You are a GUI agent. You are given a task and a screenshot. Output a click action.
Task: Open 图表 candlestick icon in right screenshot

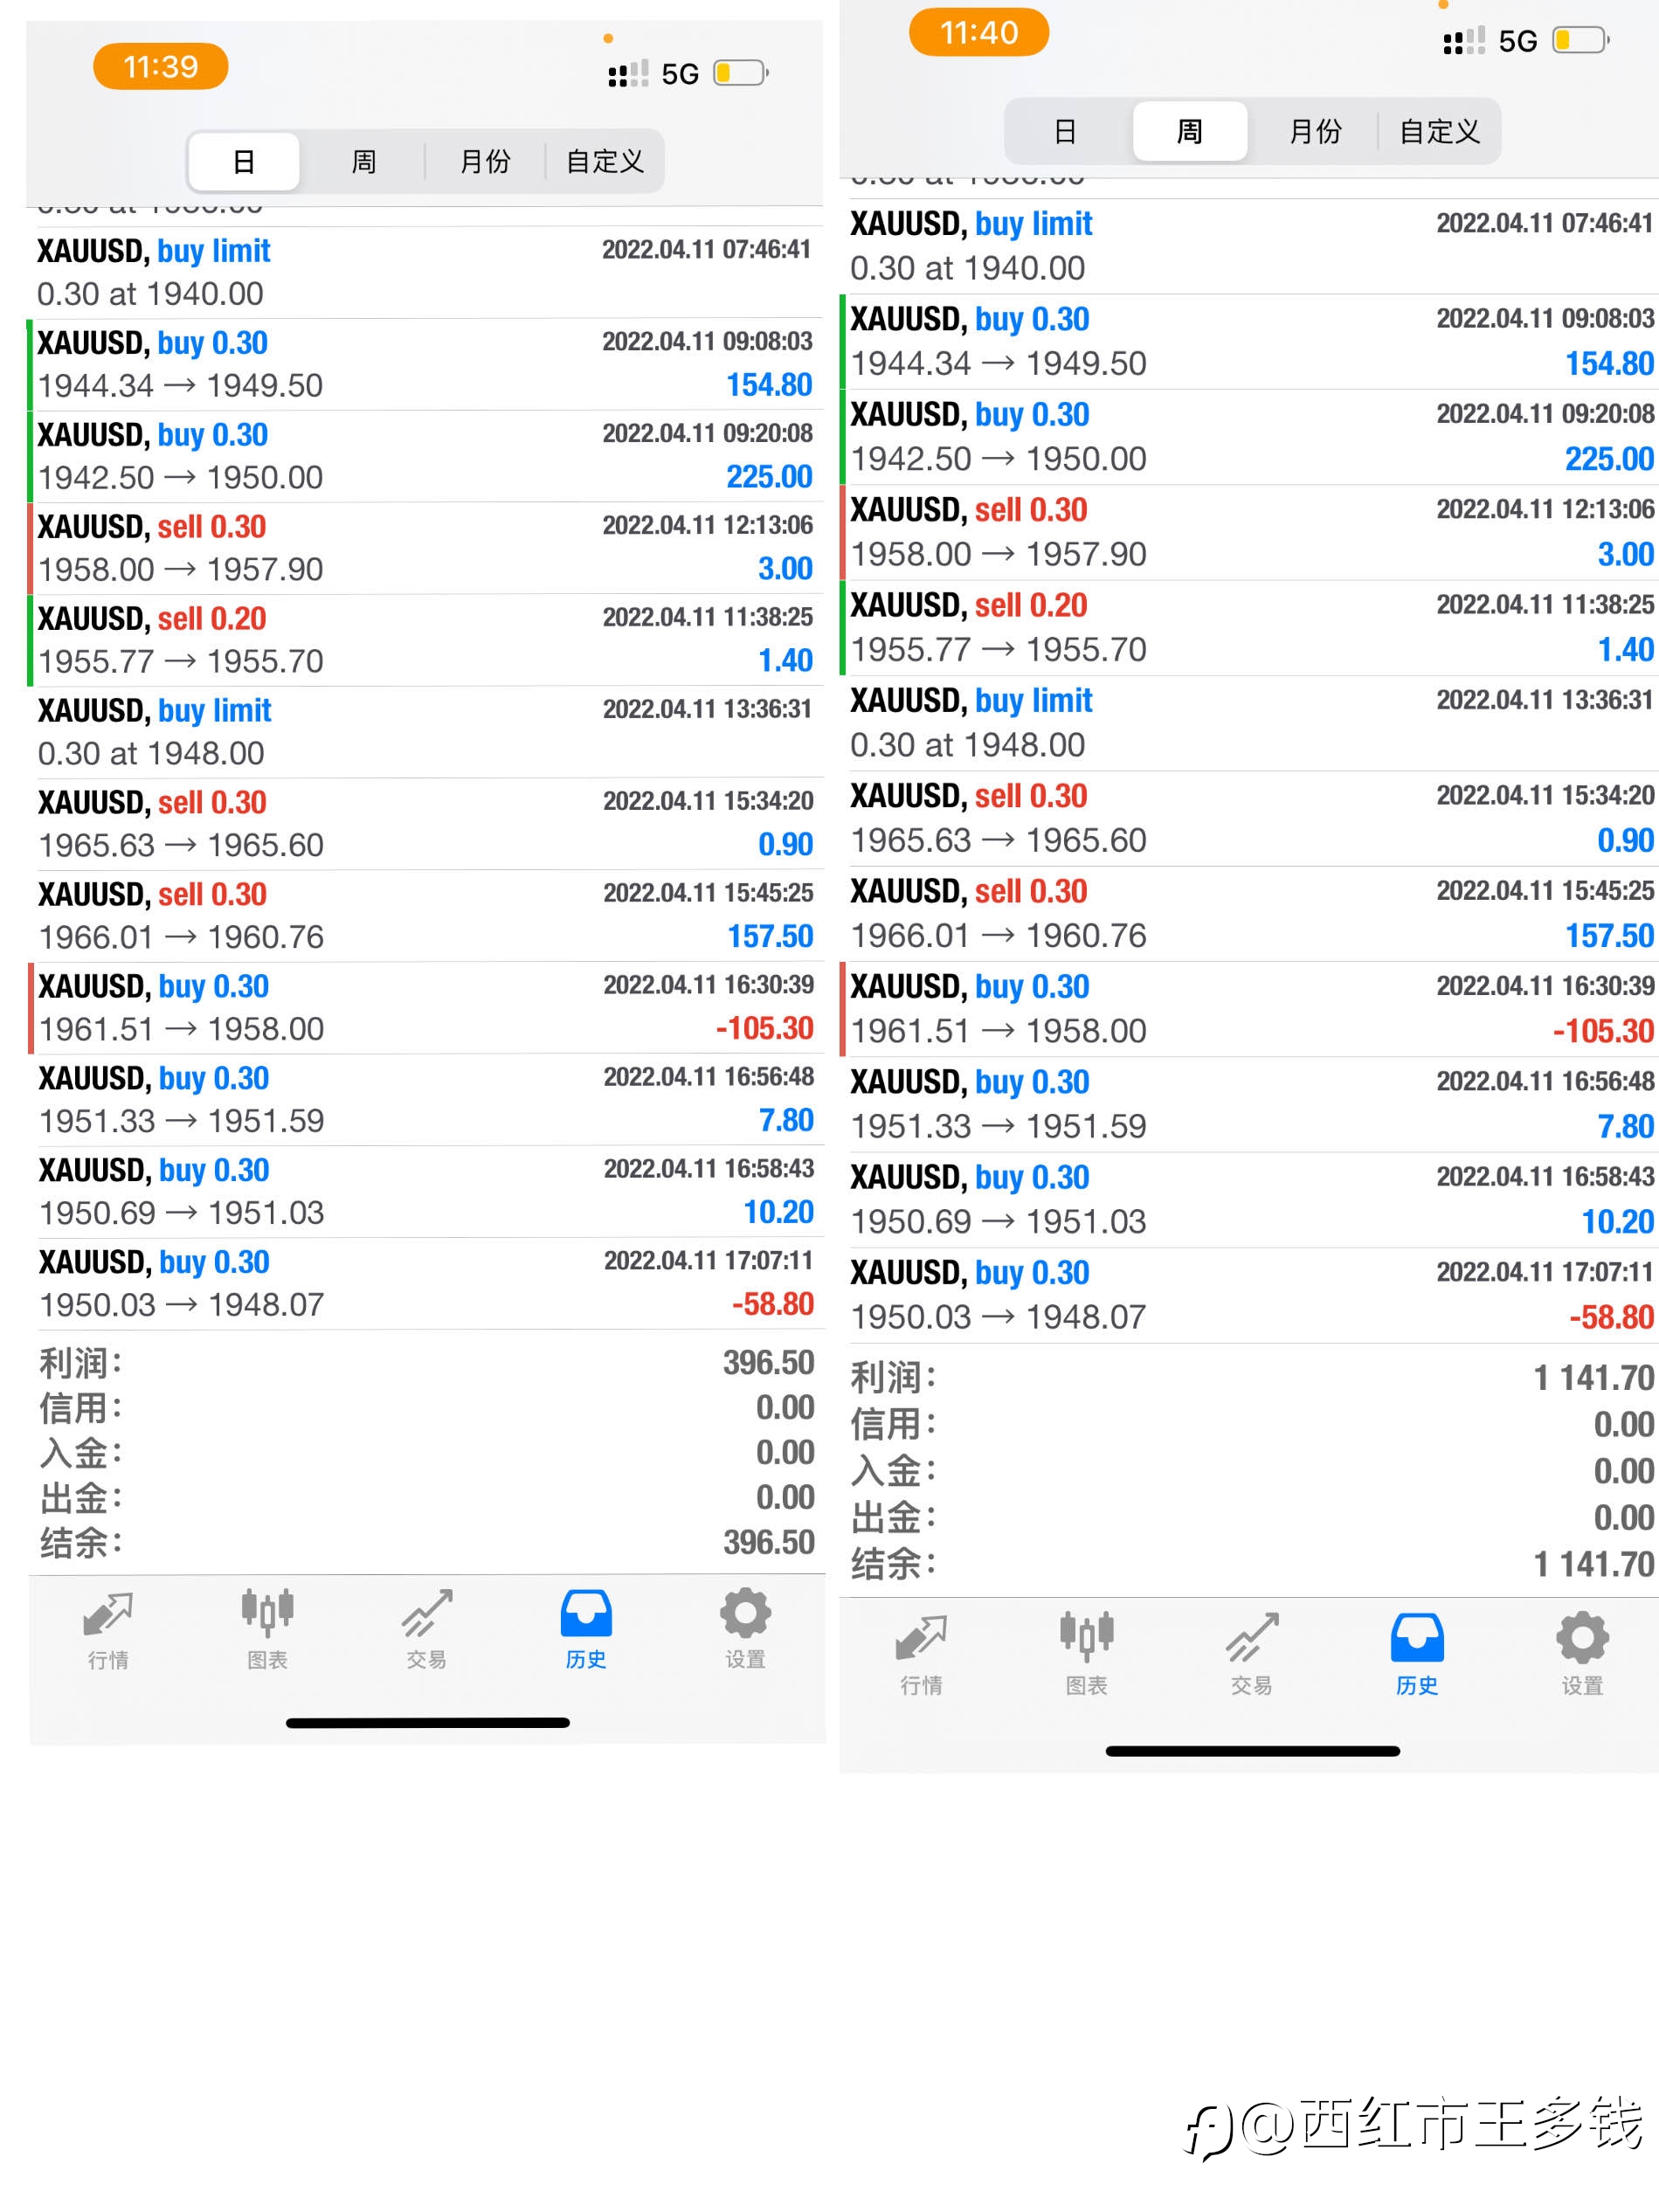pos(1086,1653)
